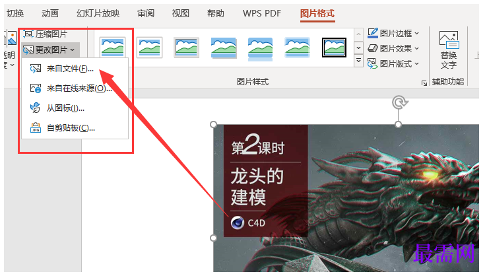Open the 图片效果 dropdown
The height and width of the screenshot is (274, 487).
click(393, 48)
